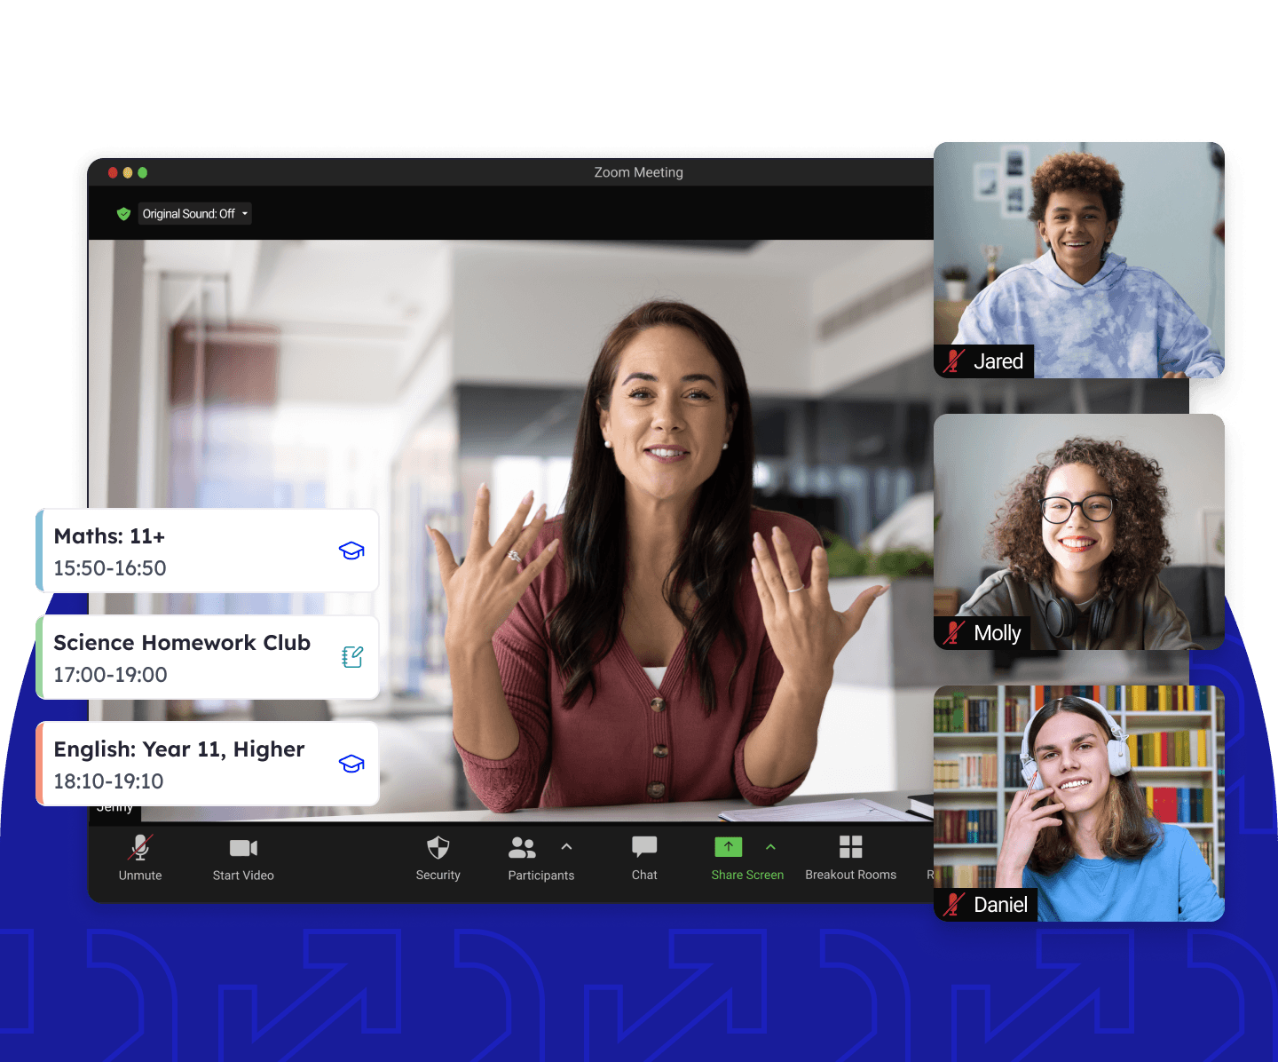The height and width of the screenshot is (1062, 1278).
Task: Click the Start Video label
Action: click(x=243, y=876)
